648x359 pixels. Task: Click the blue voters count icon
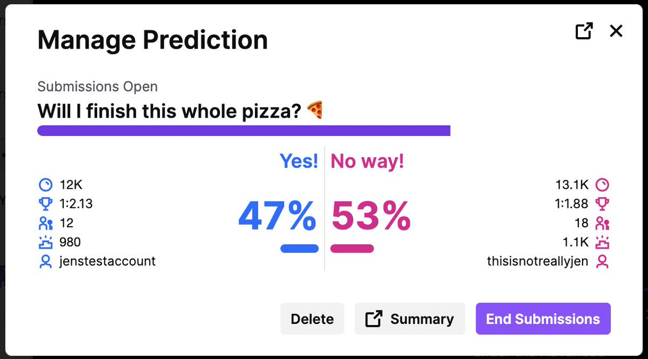[x=46, y=223]
